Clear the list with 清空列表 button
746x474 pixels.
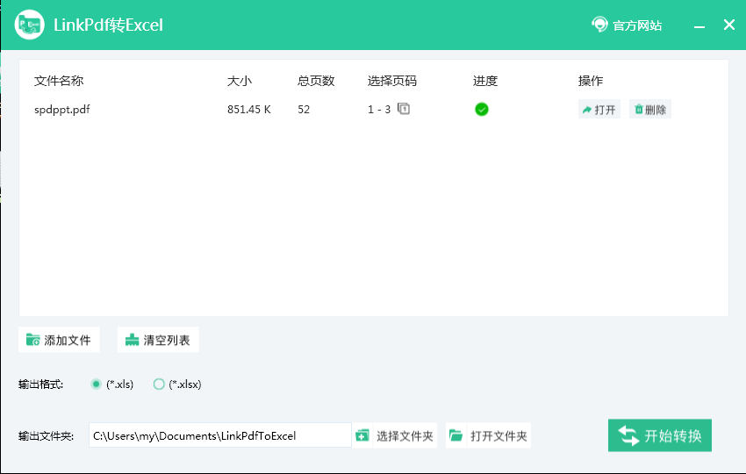coord(158,340)
